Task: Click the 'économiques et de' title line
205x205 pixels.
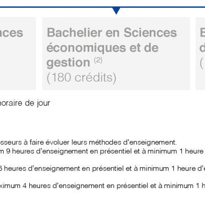Action: [102, 48]
